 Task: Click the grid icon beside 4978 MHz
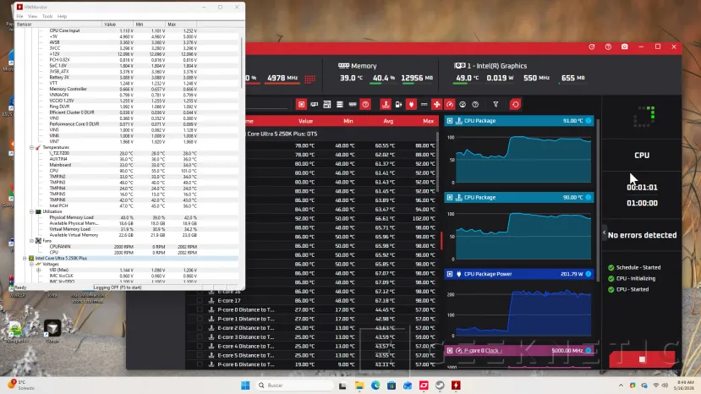(309, 79)
